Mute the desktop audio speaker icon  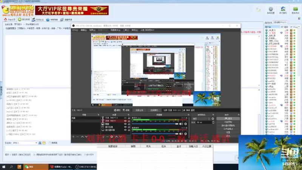(181, 134)
